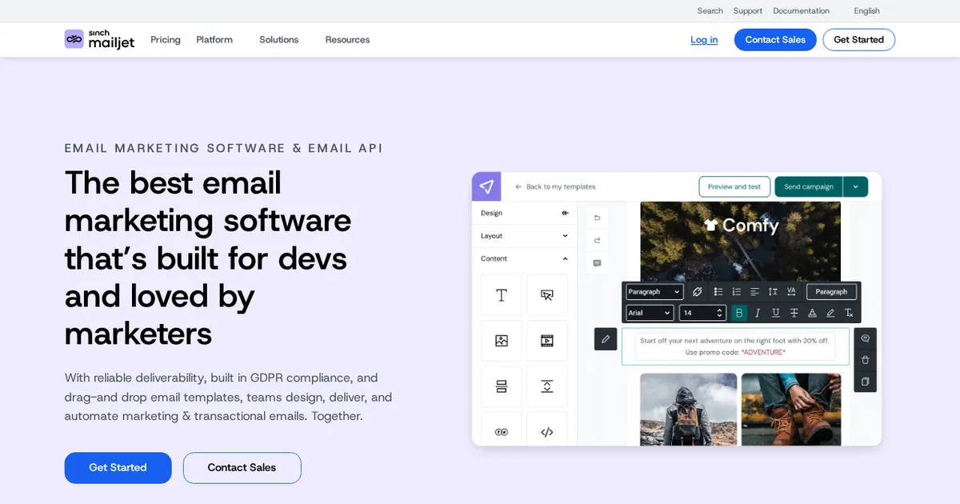This screenshot has height=504, width=960.
Task: Click the Comfy forest header image
Action: [740, 240]
